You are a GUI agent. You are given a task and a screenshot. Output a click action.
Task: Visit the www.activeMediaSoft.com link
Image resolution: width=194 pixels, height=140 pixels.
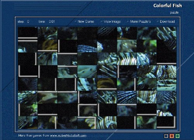click(x=68, y=135)
